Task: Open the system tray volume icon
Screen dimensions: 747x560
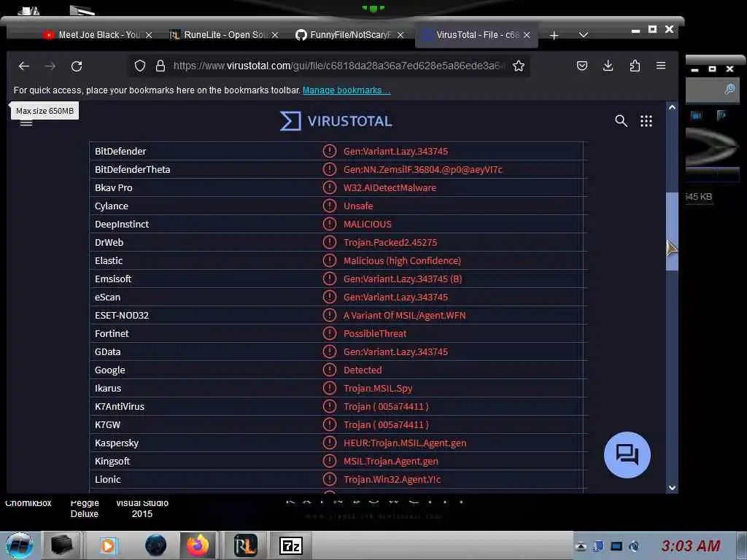Action: [x=634, y=546]
